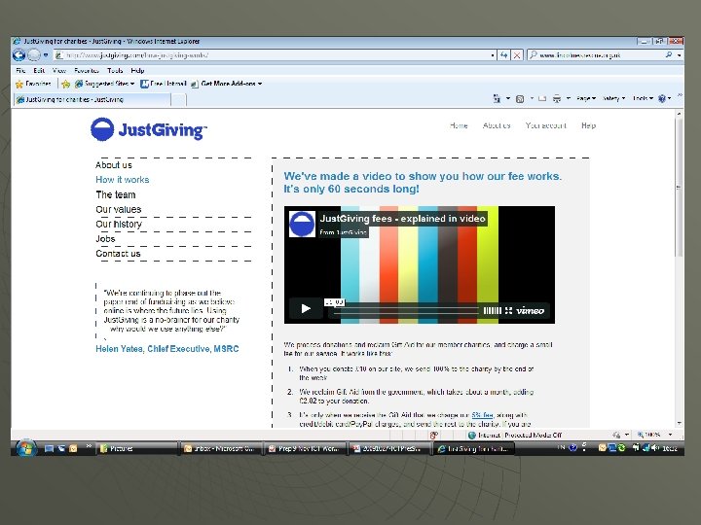The image size is (701, 525).
Task: Open the File menu
Action: pos(20,71)
